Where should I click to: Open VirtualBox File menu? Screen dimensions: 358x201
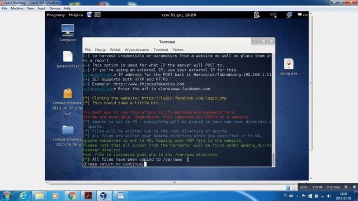[x=4, y=8]
